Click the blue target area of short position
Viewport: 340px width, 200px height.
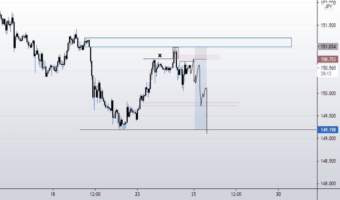[201, 94]
